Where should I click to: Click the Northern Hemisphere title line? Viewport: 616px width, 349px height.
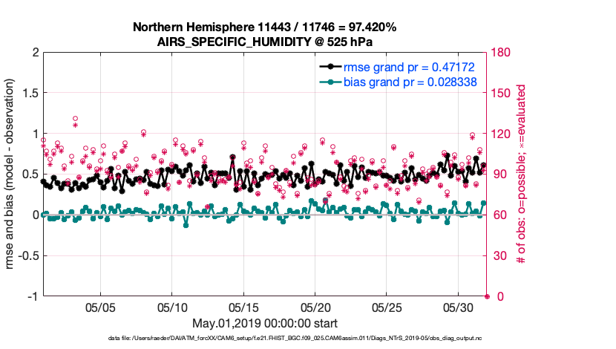pyautogui.click(x=265, y=27)
